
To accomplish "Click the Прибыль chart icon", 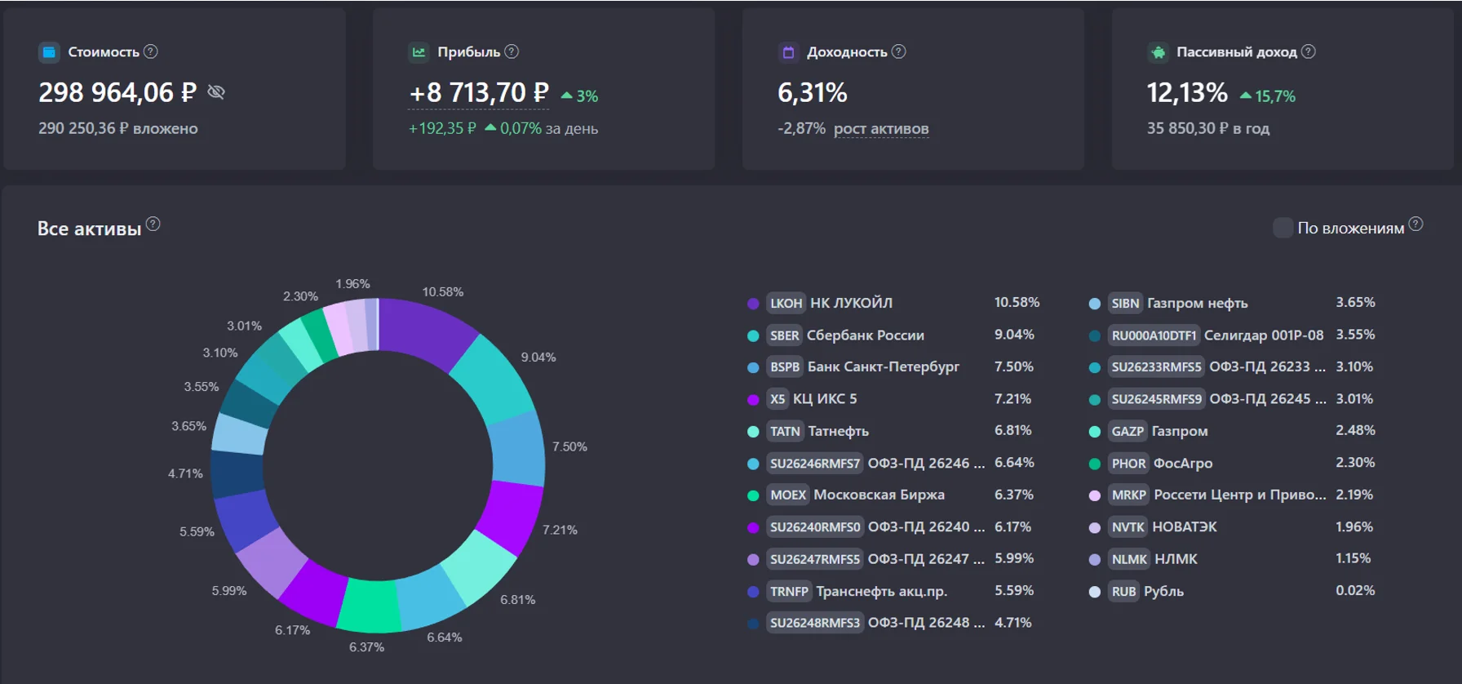I will (419, 52).
